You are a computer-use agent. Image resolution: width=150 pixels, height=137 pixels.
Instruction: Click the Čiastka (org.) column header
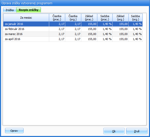[x=73, y=18]
